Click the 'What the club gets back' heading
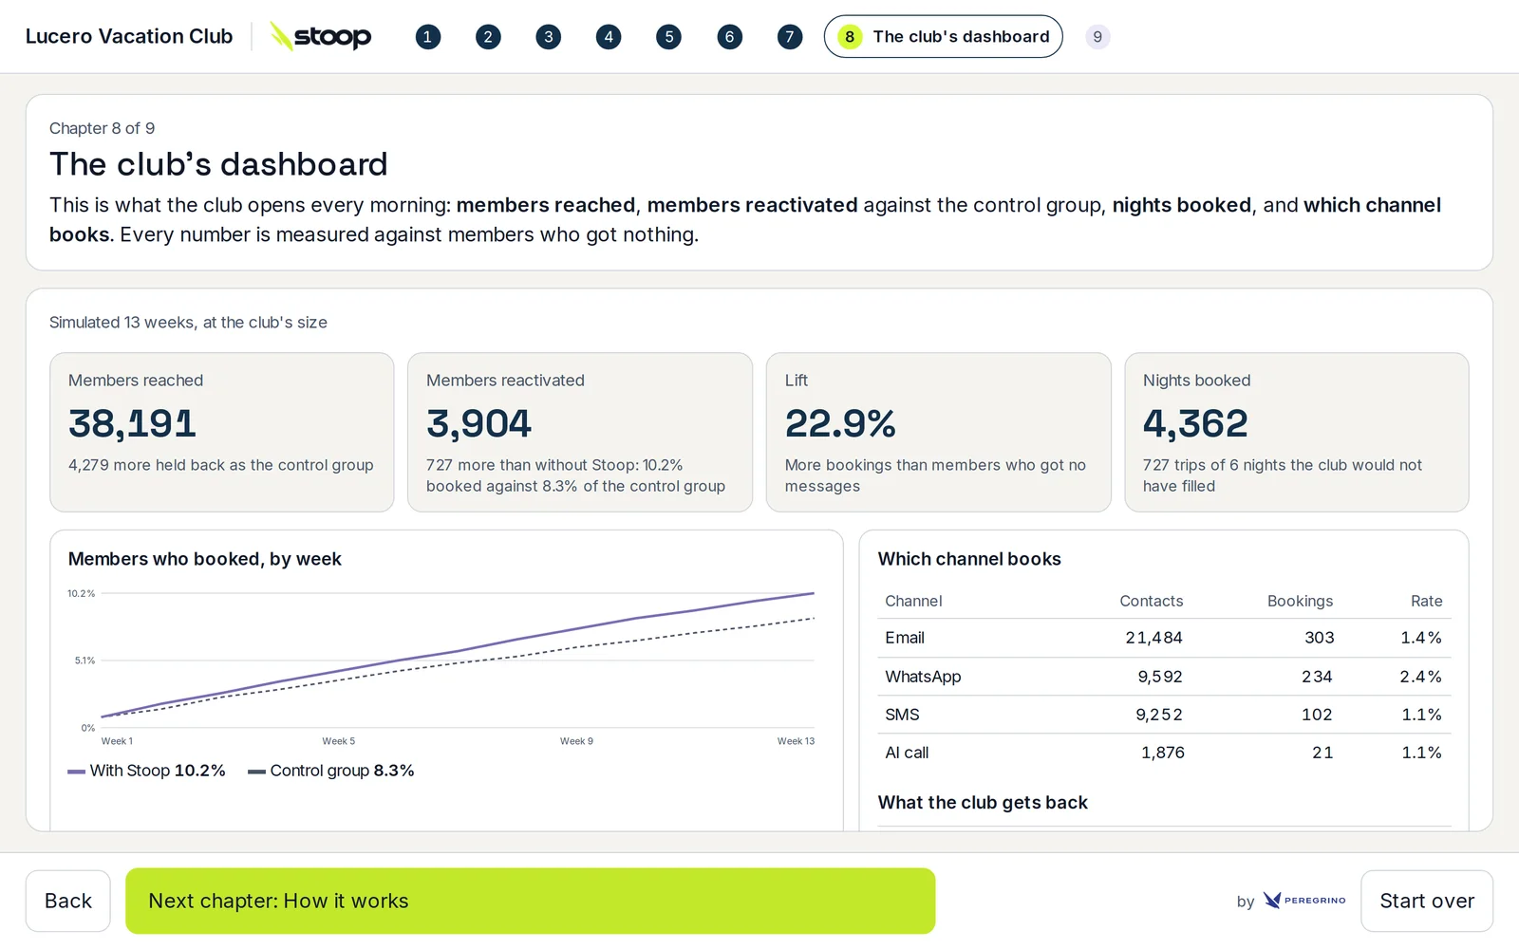 (x=983, y=803)
